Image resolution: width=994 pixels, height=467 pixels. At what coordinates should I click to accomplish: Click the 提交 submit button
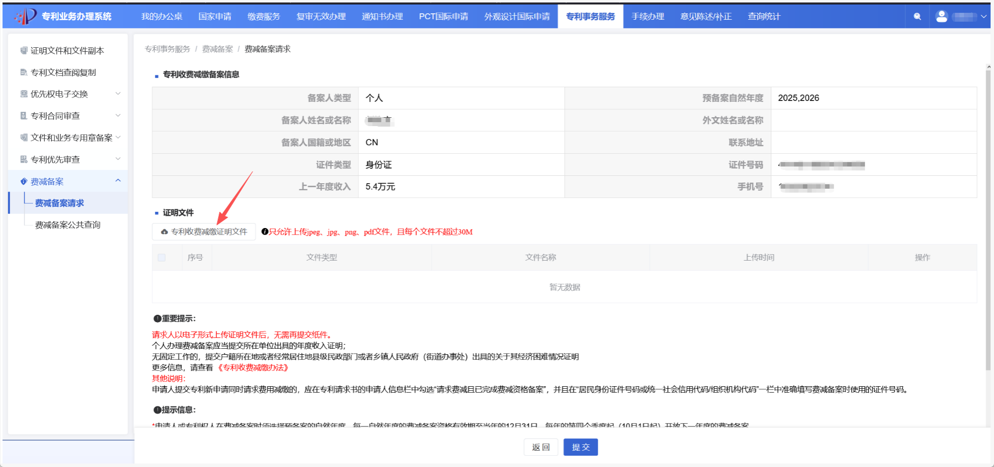tap(580, 447)
